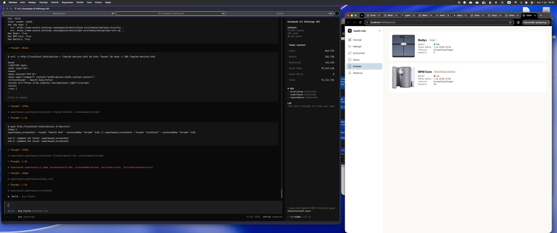Click the BPM Core monitor product image
The height and width of the screenshot is (233, 557).
pos(403,78)
